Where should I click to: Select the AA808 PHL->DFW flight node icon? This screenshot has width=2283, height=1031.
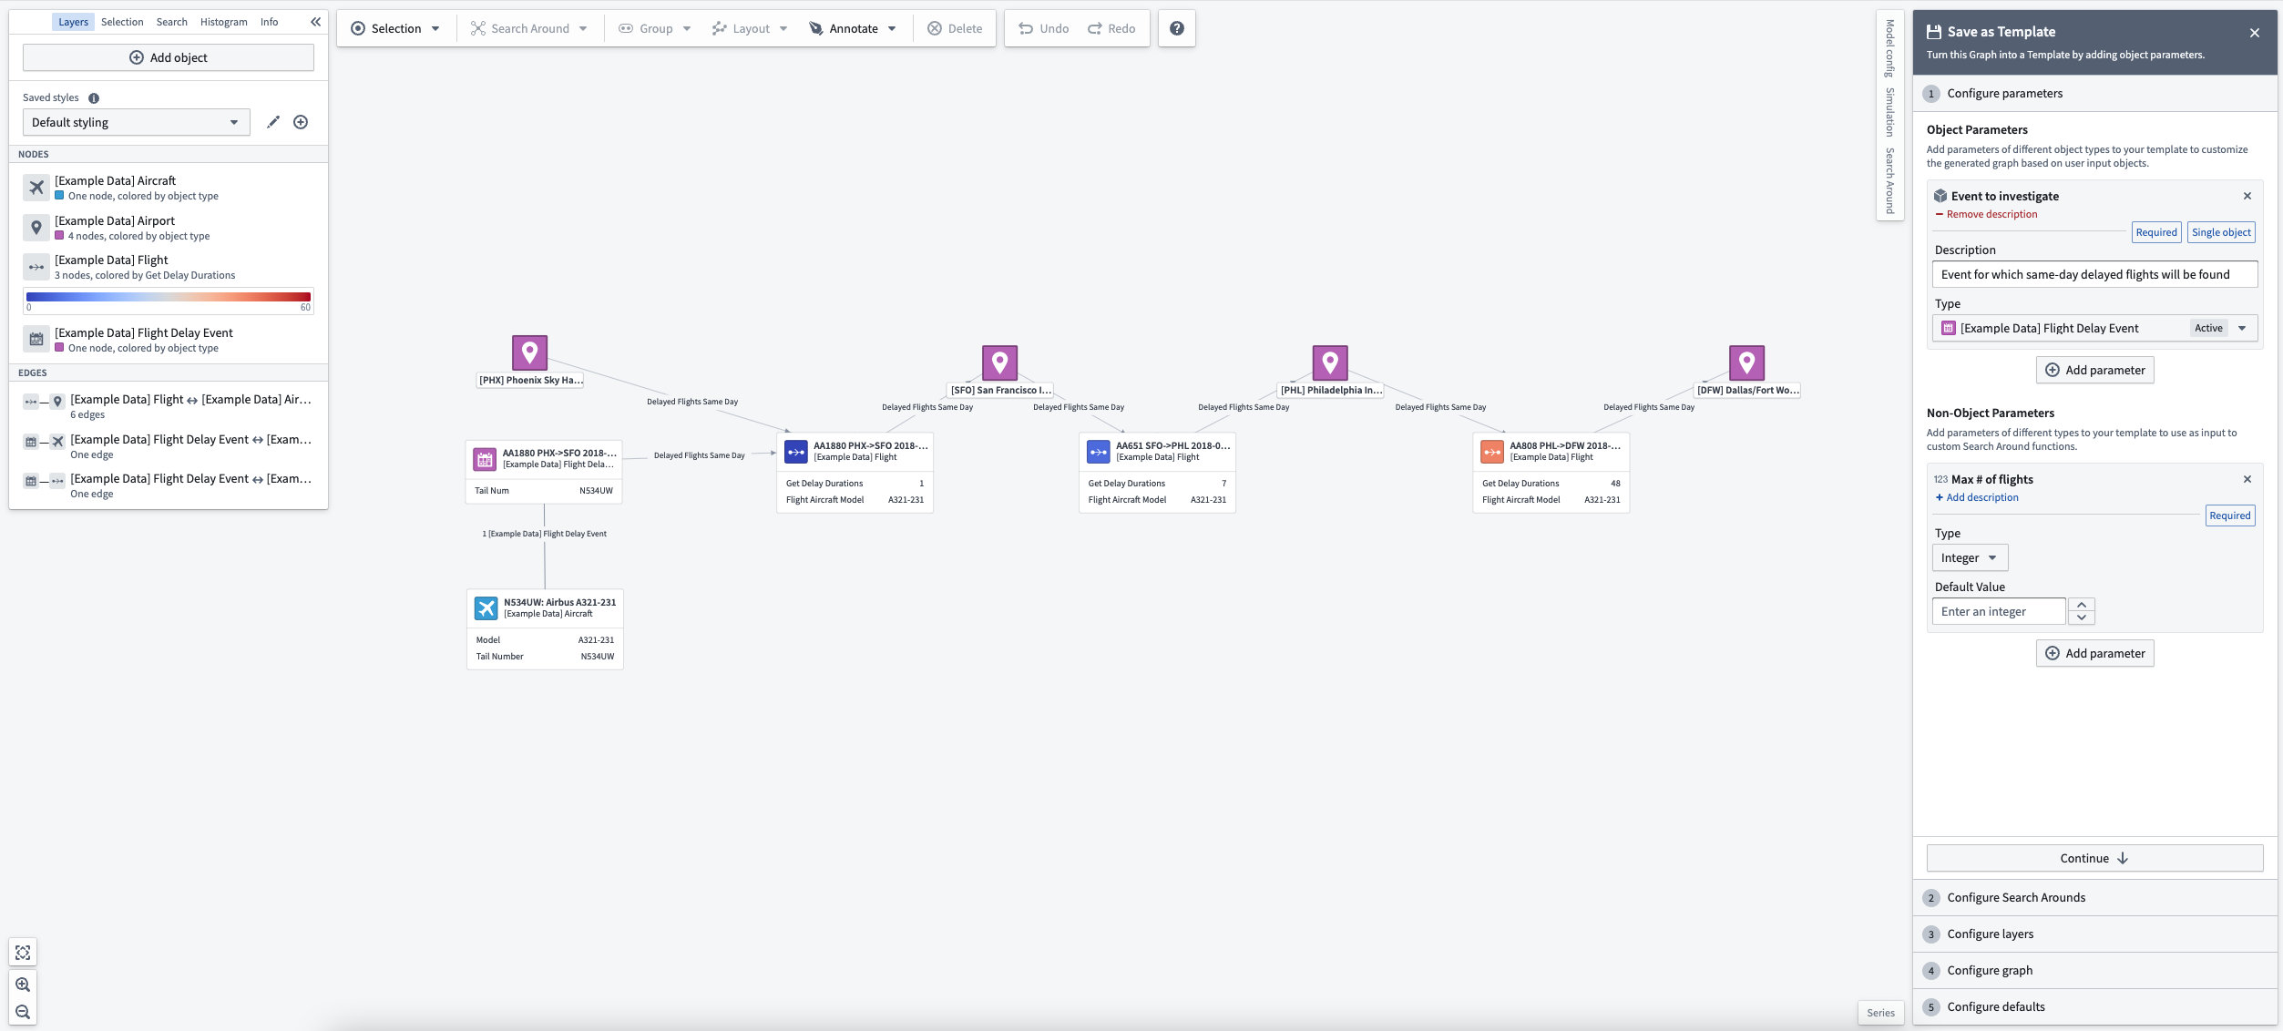[x=1492, y=452]
